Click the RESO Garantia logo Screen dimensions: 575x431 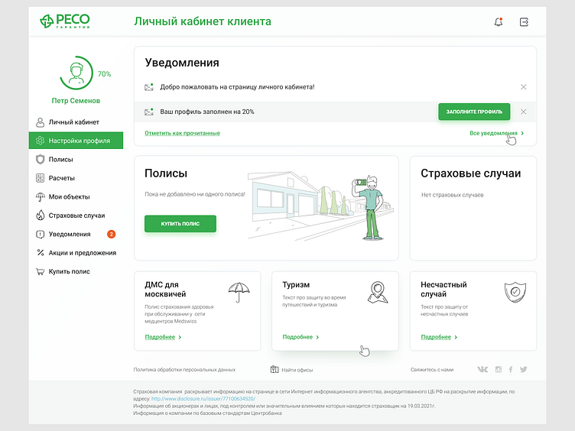pos(65,21)
